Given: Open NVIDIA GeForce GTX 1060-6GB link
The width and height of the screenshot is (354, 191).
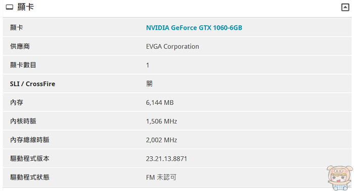Looking at the screenshot, I should (x=194, y=28).
